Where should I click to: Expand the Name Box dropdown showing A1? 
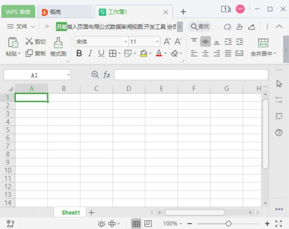coord(68,75)
